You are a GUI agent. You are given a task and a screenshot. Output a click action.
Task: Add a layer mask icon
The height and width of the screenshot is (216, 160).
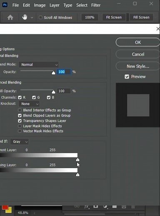(95, 206)
